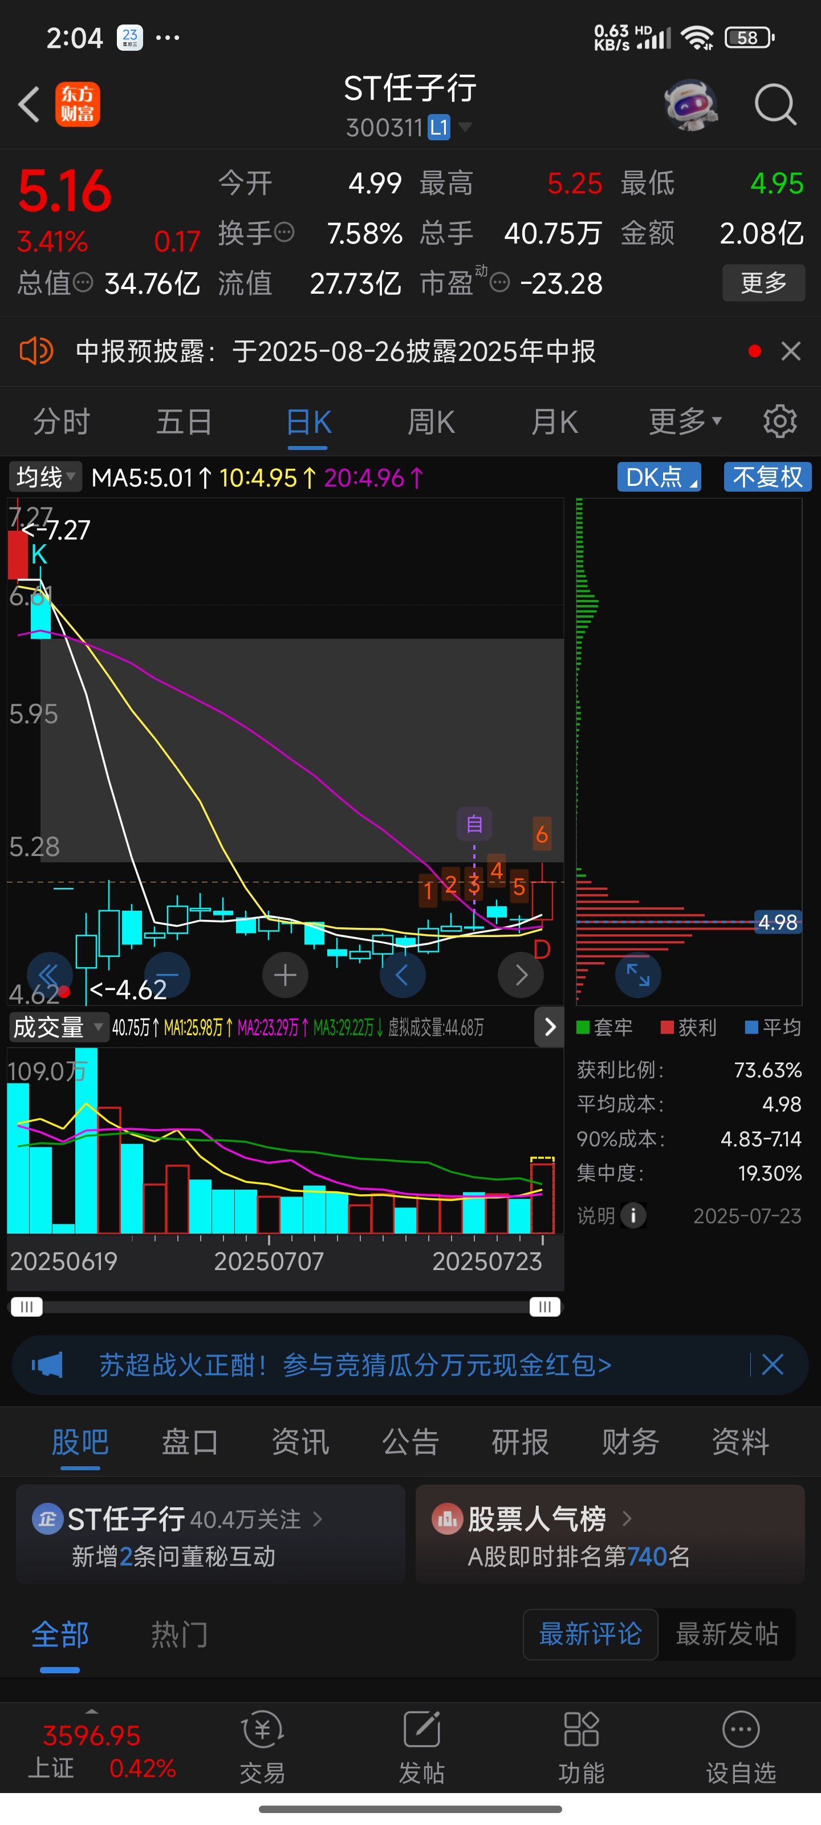Image resolution: width=821 pixels, height=1825 pixels.
Task: Tap the P/E ratio info icon
Action: tap(499, 283)
